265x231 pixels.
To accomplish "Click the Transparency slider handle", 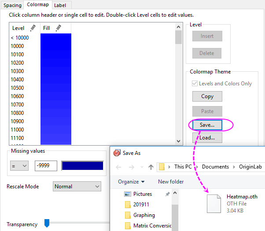I will coord(47,224).
